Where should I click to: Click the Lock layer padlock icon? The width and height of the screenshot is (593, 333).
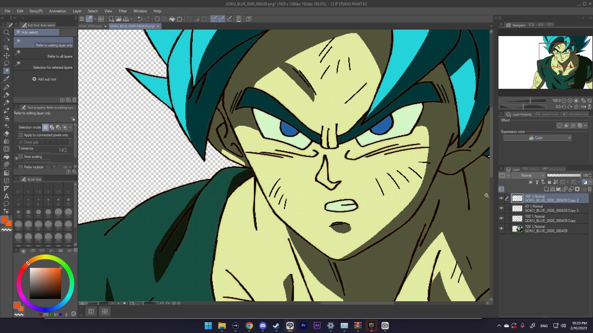click(549, 182)
